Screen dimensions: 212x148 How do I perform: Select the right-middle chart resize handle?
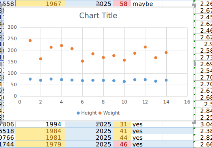(195, 64)
